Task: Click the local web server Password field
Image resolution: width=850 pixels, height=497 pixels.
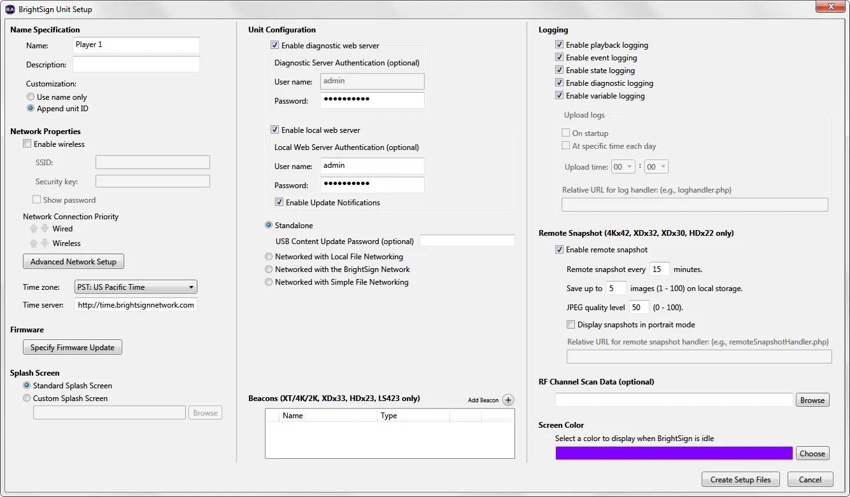Action: [372, 185]
